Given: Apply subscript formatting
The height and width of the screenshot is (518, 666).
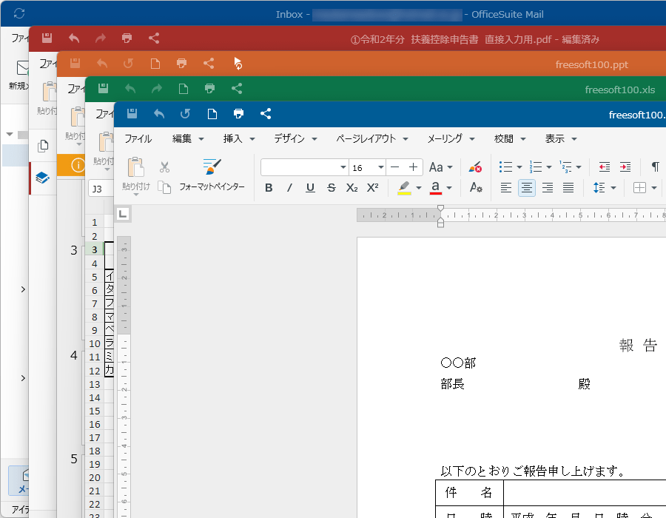Looking at the screenshot, I should pyautogui.click(x=351, y=188).
